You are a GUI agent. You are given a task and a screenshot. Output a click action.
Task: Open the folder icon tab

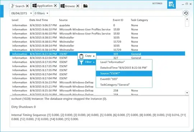coord(86,6)
